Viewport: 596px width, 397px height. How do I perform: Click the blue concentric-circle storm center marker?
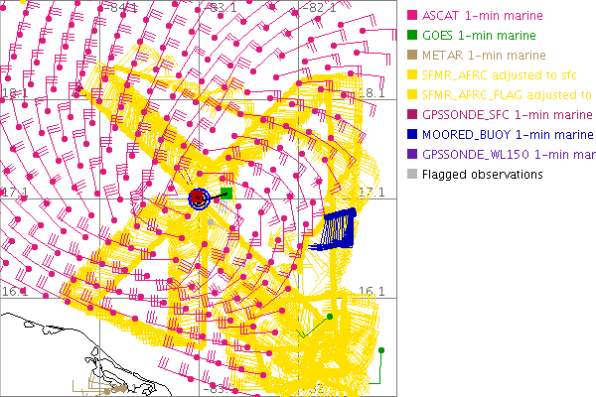(199, 198)
